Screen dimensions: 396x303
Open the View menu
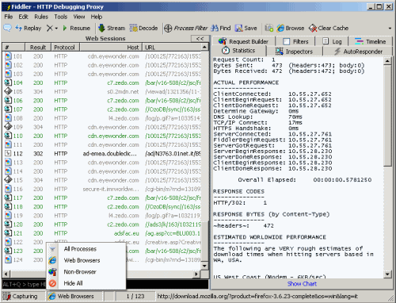coord(79,17)
